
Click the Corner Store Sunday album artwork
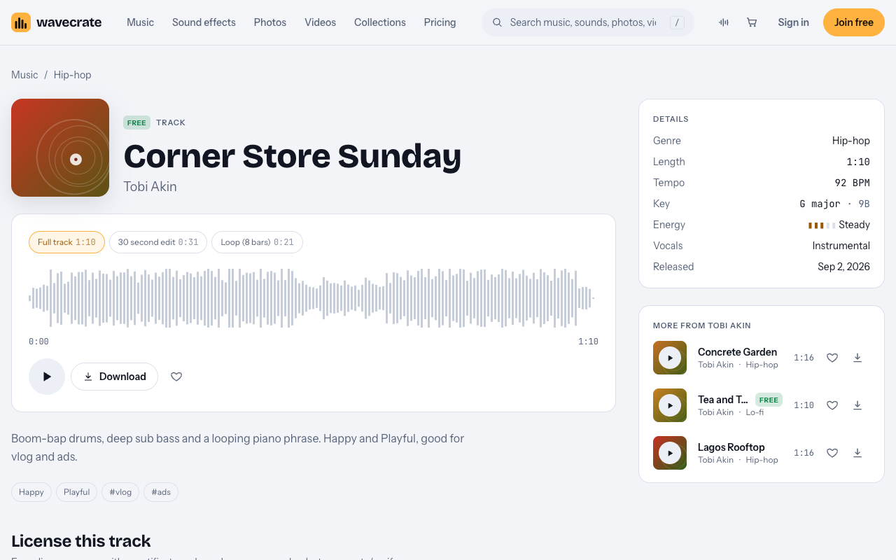[60, 148]
